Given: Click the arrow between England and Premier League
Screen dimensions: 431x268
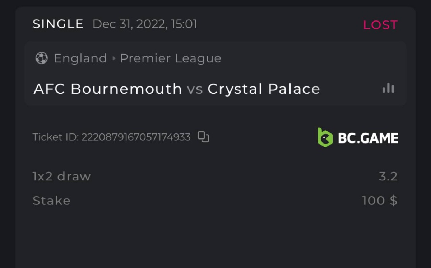Looking at the screenshot, I should pyautogui.click(x=114, y=58).
